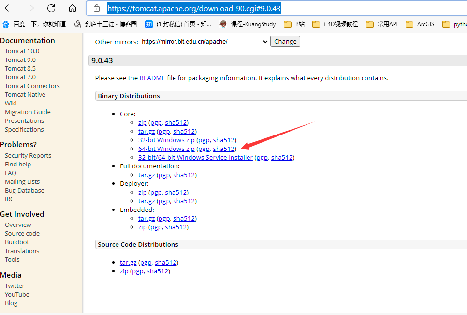The image size is (467, 315).
Task: Open the Migration Guide link
Action: point(28,112)
